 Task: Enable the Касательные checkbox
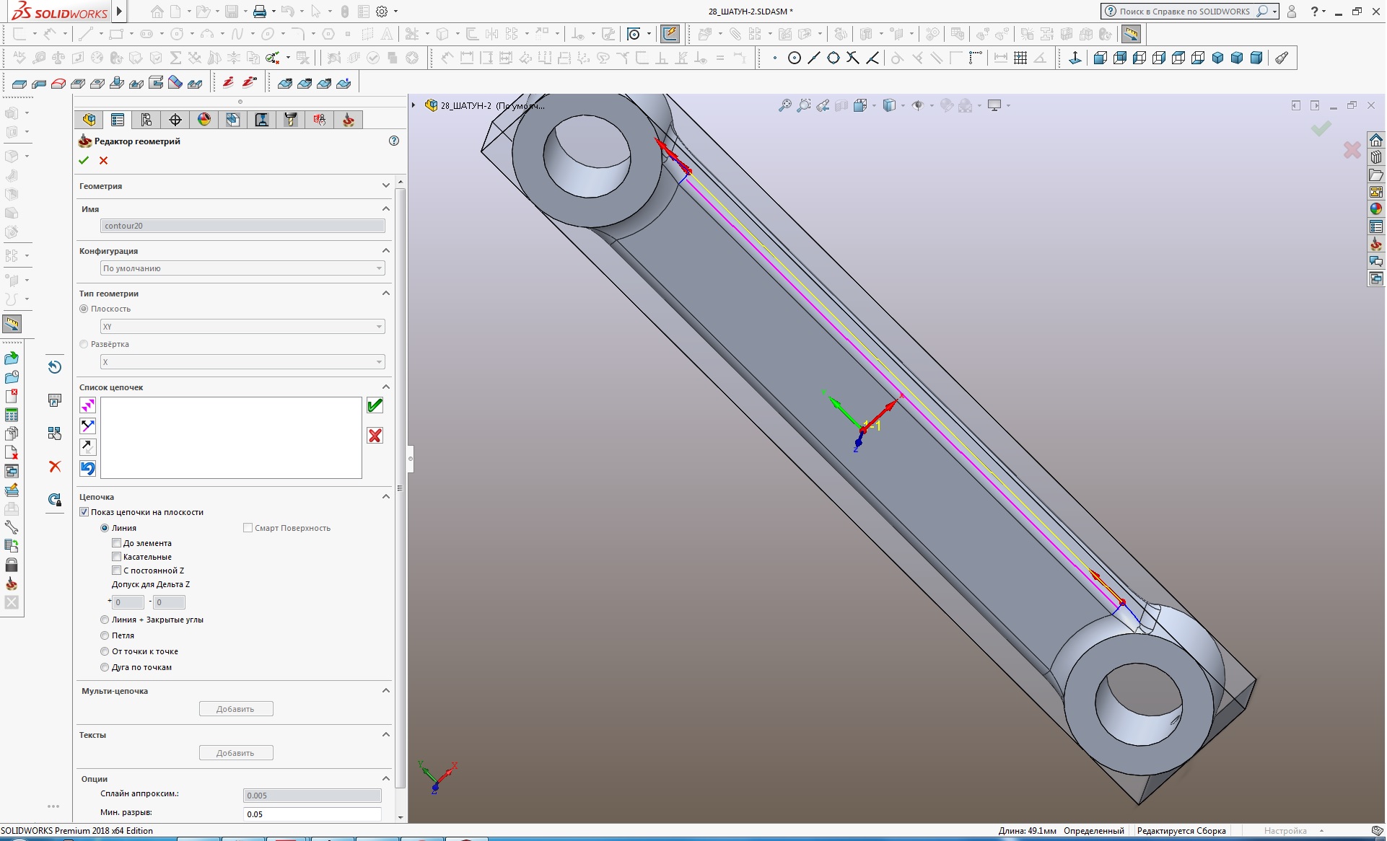117,557
